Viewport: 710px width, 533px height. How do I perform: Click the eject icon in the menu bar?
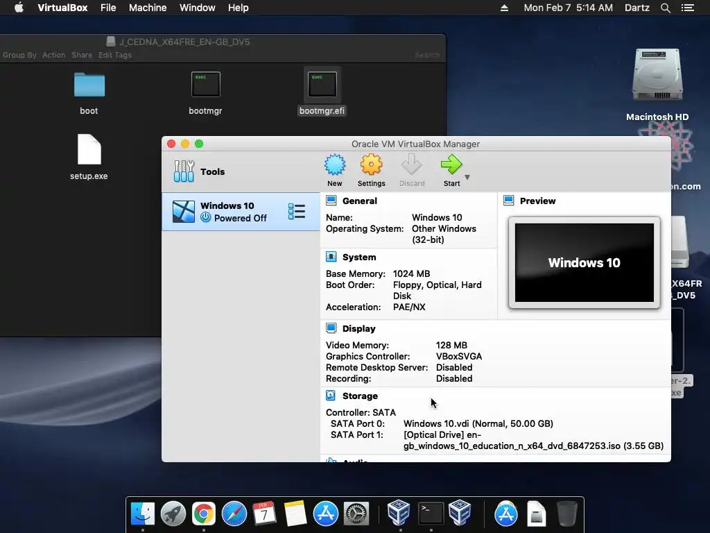pyautogui.click(x=504, y=8)
